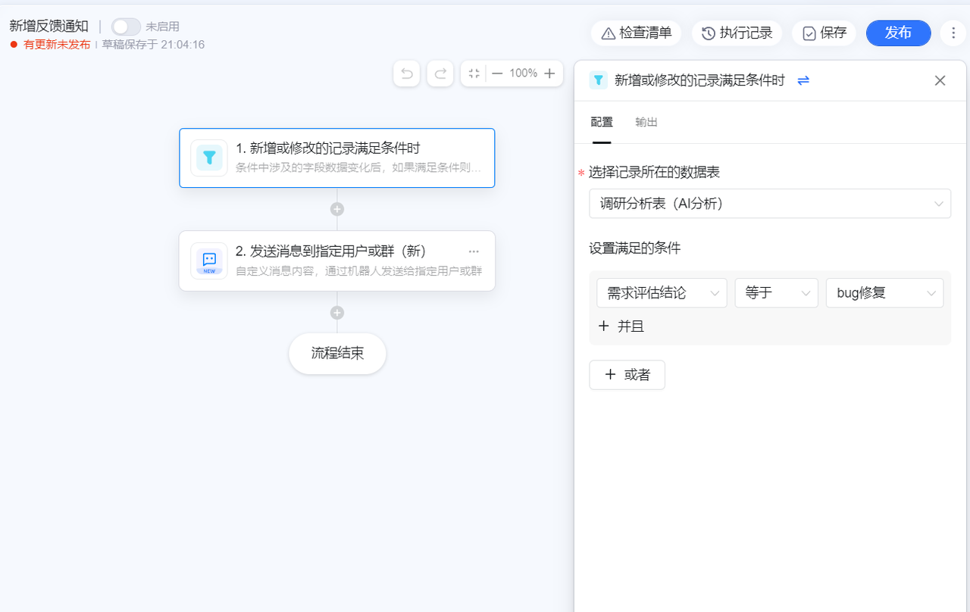Expand the 调研分析表（AI分析）data table dropdown
This screenshot has height=612, width=970.
click(x=769, y=204)
